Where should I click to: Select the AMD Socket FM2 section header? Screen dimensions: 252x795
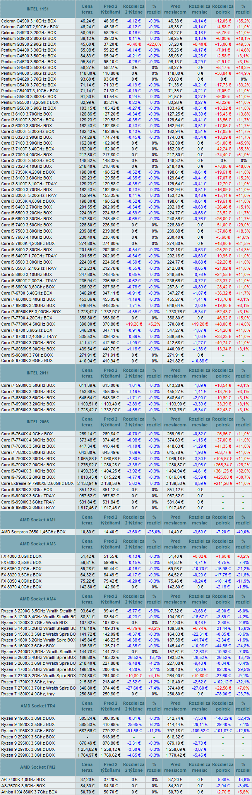(x=38, y=767)
